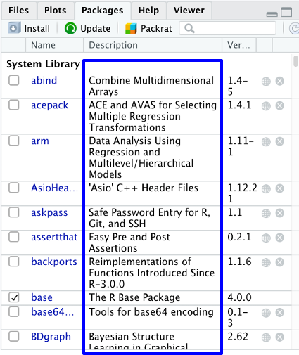Check the backports package checkbox
299x355 pixels.
point(14,262)
